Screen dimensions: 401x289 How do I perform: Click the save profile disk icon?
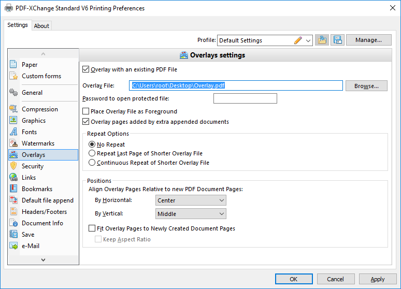pyautogui.click(x=338, y=40)
